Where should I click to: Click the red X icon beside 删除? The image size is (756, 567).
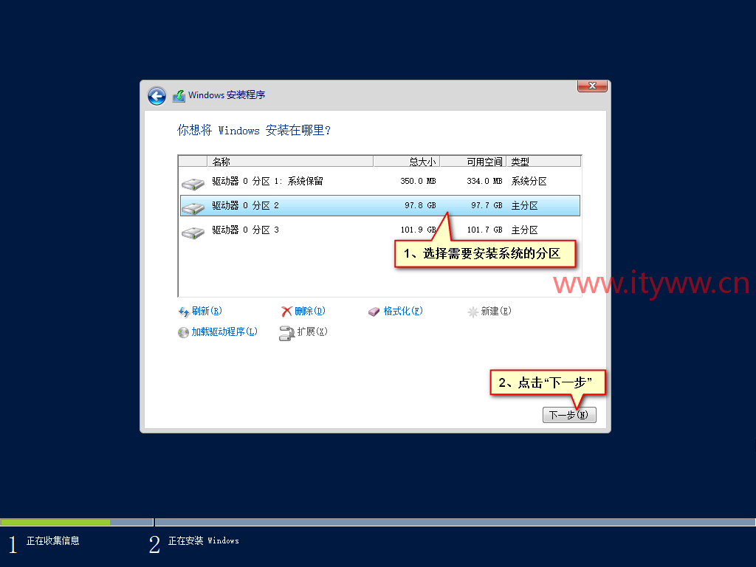coord(286,312)
